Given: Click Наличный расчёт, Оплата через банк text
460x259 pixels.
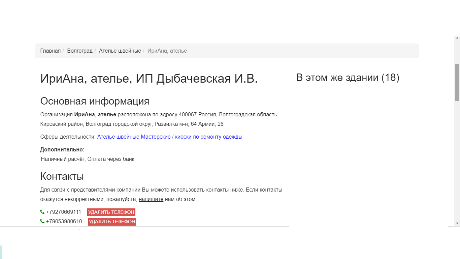Looking at the screenshot, I should (x=88, y=159).
